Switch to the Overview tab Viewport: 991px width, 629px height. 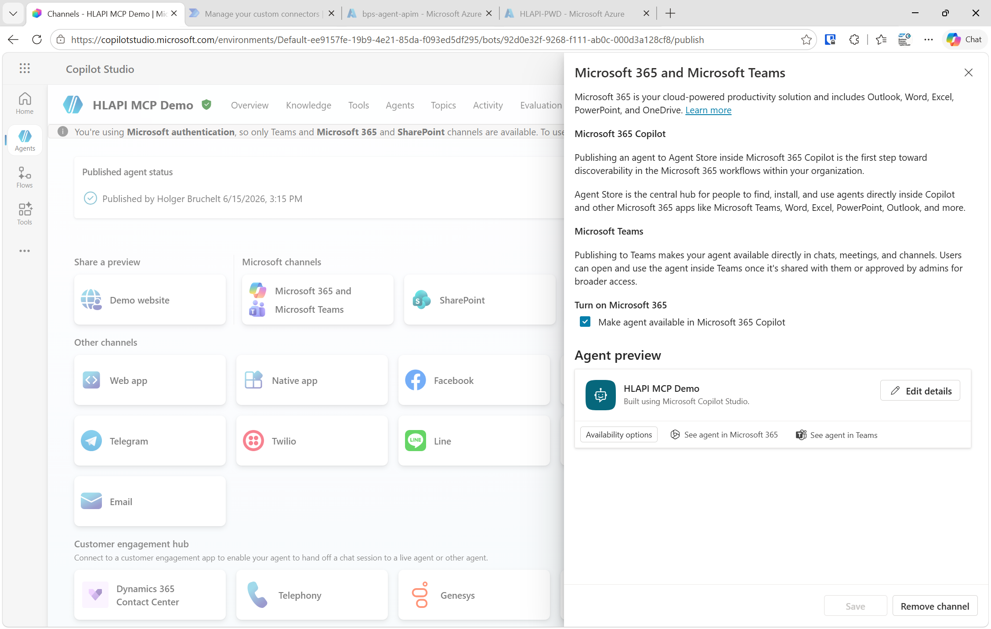(250, 105)
